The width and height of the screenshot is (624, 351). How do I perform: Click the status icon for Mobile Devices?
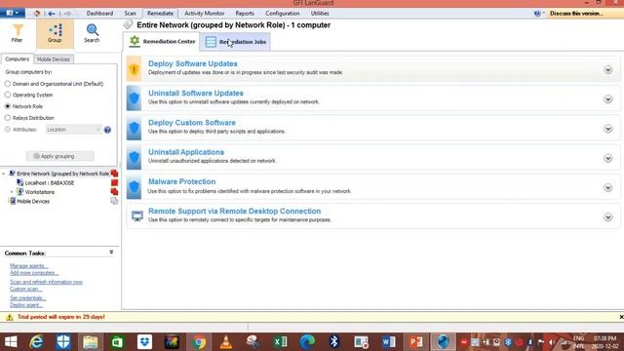114,201
